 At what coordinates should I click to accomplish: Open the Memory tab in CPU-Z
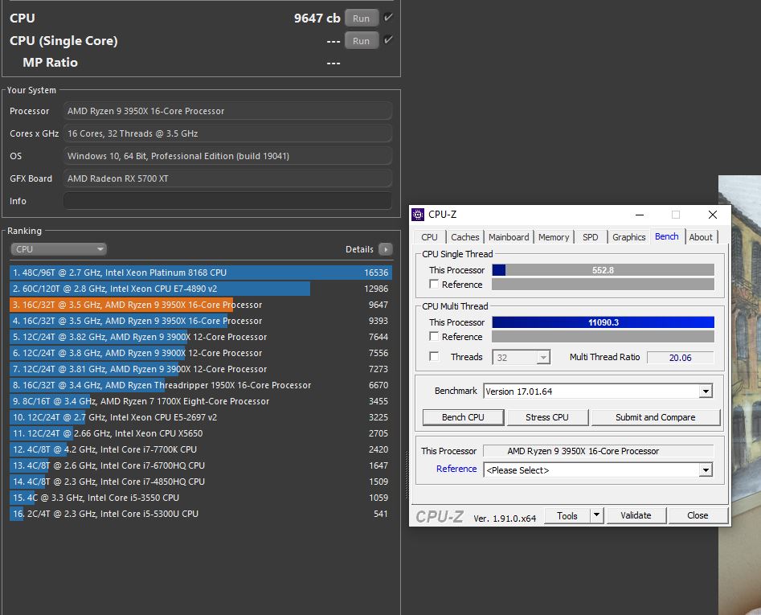554,237
